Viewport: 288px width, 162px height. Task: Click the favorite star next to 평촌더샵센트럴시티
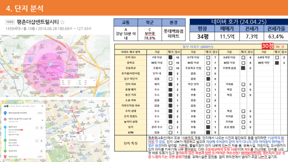pos(63,22)
